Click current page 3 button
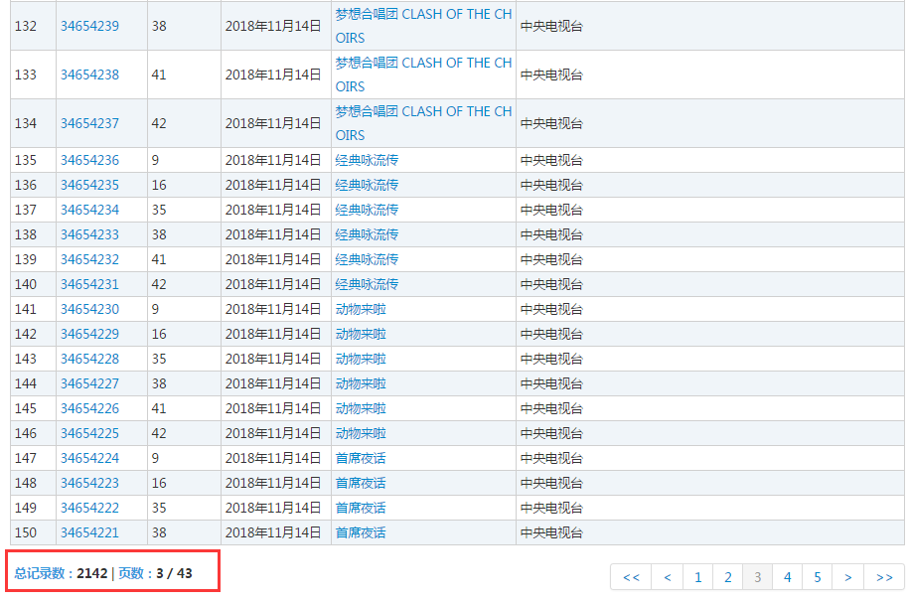The image size is (909, 602). 758,577
